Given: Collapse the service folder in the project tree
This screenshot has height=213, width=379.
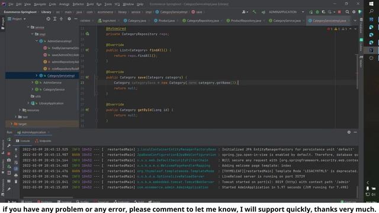Looking at the screenshot, I should click(x=28, y=27).
